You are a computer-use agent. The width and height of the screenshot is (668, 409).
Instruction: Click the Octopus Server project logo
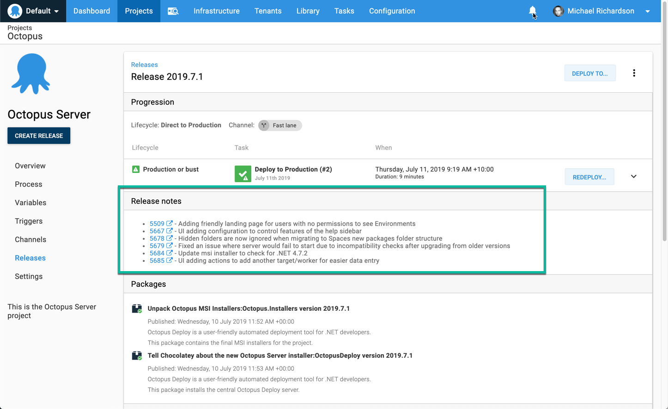click(x=31, y=74)
